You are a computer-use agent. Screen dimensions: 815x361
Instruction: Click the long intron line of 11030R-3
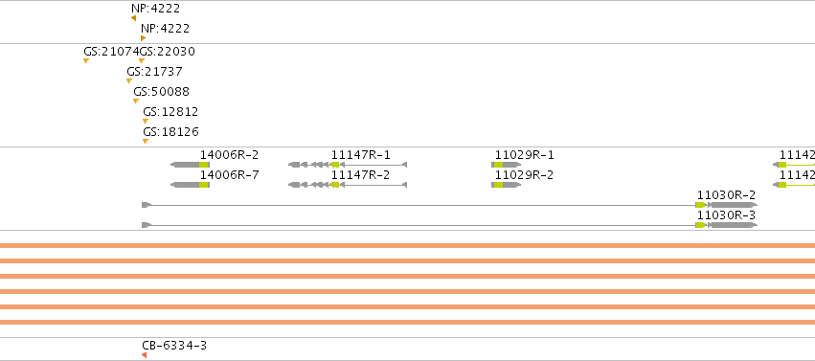(x=423, y=225)
